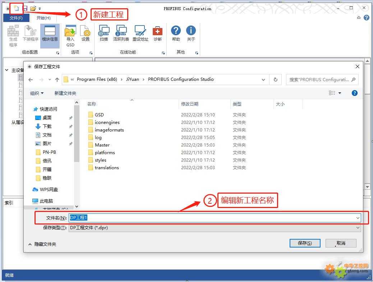Click the back arrow in save dialog
This screenshot has height=282, width=373.
point(31,80)
